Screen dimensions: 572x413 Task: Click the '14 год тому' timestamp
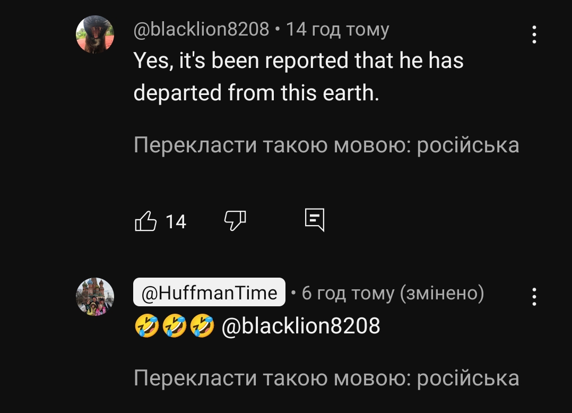(337, 29)
